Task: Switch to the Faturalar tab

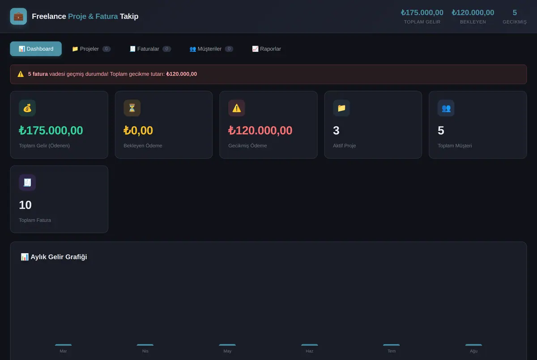Action: [x=150, y=49]
